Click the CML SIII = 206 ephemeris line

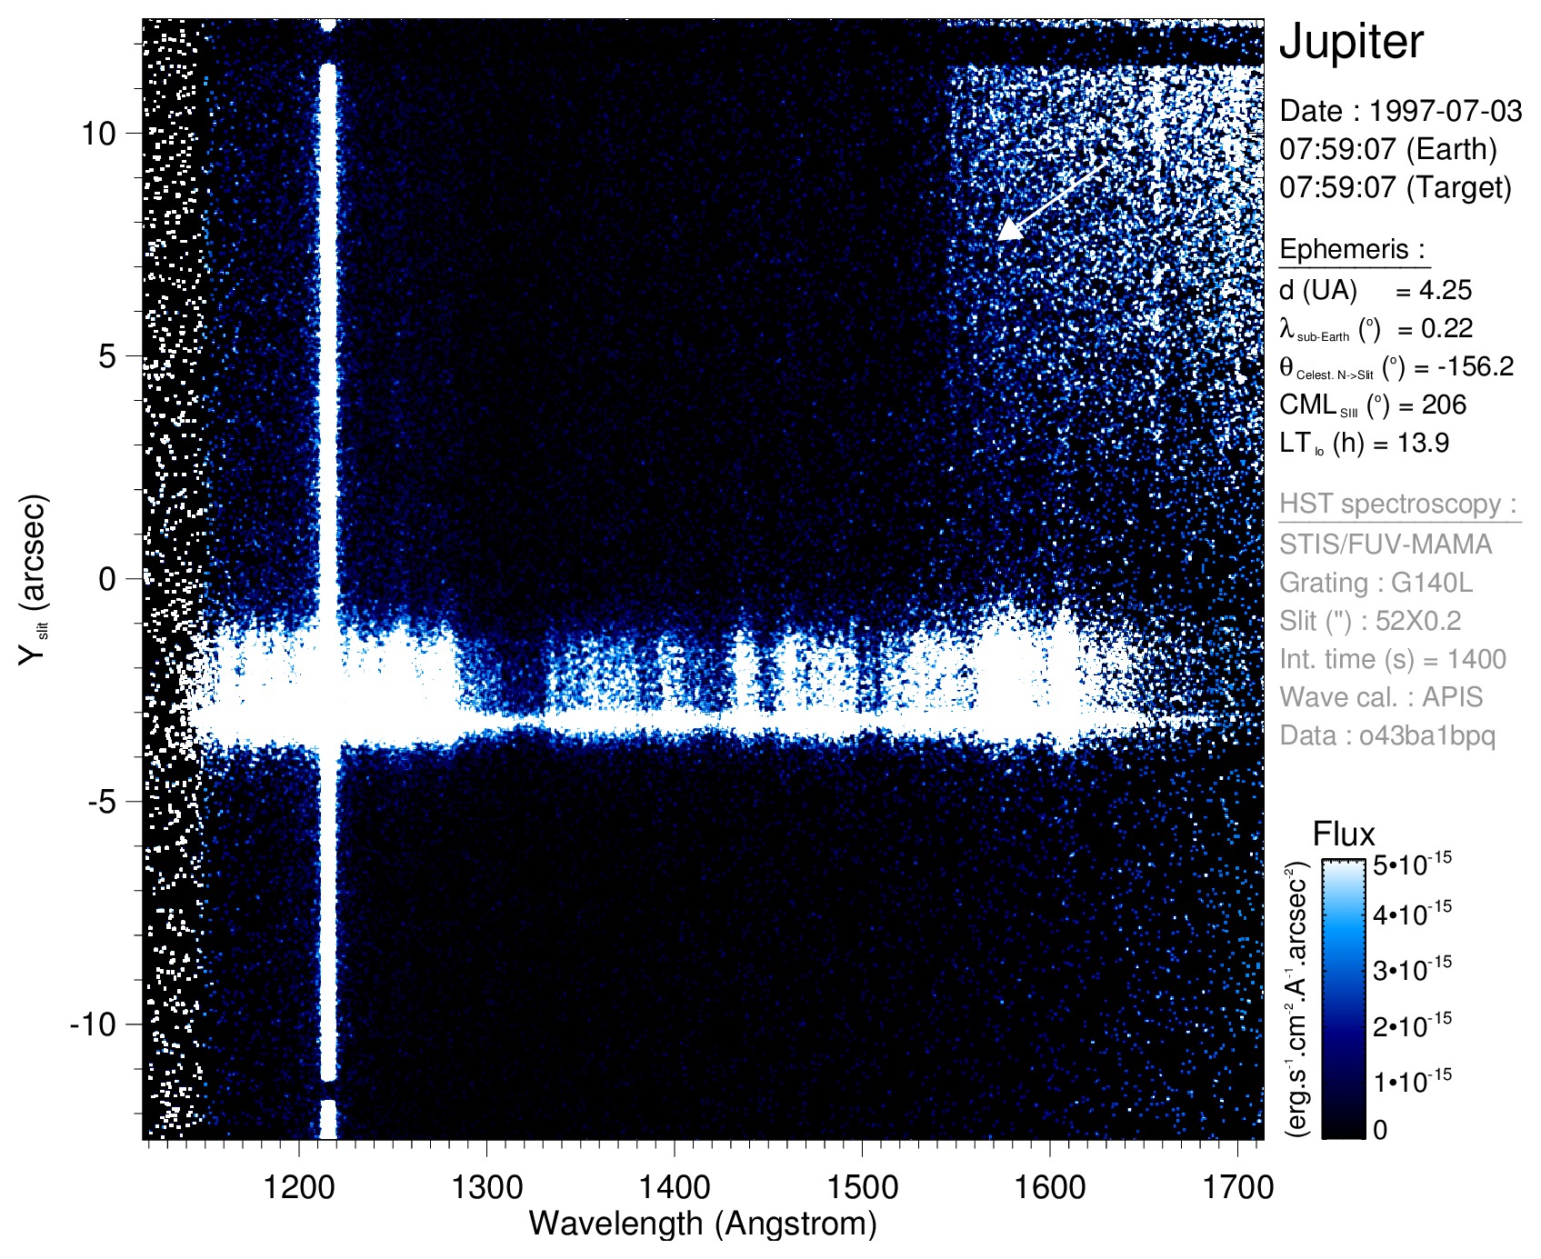[1373, 405]
